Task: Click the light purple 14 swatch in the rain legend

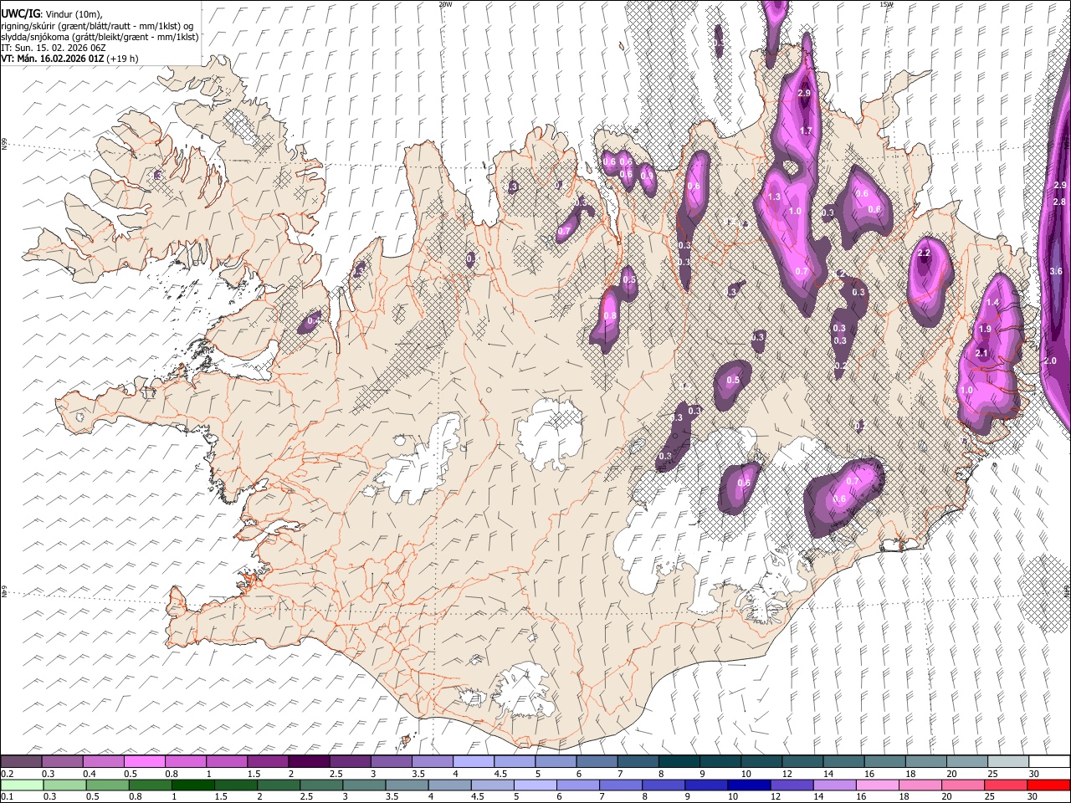Action: (x=834, y=785)
